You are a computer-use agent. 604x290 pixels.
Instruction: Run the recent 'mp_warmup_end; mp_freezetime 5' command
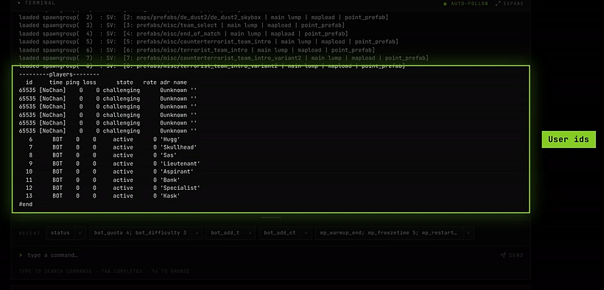[388, 233]
